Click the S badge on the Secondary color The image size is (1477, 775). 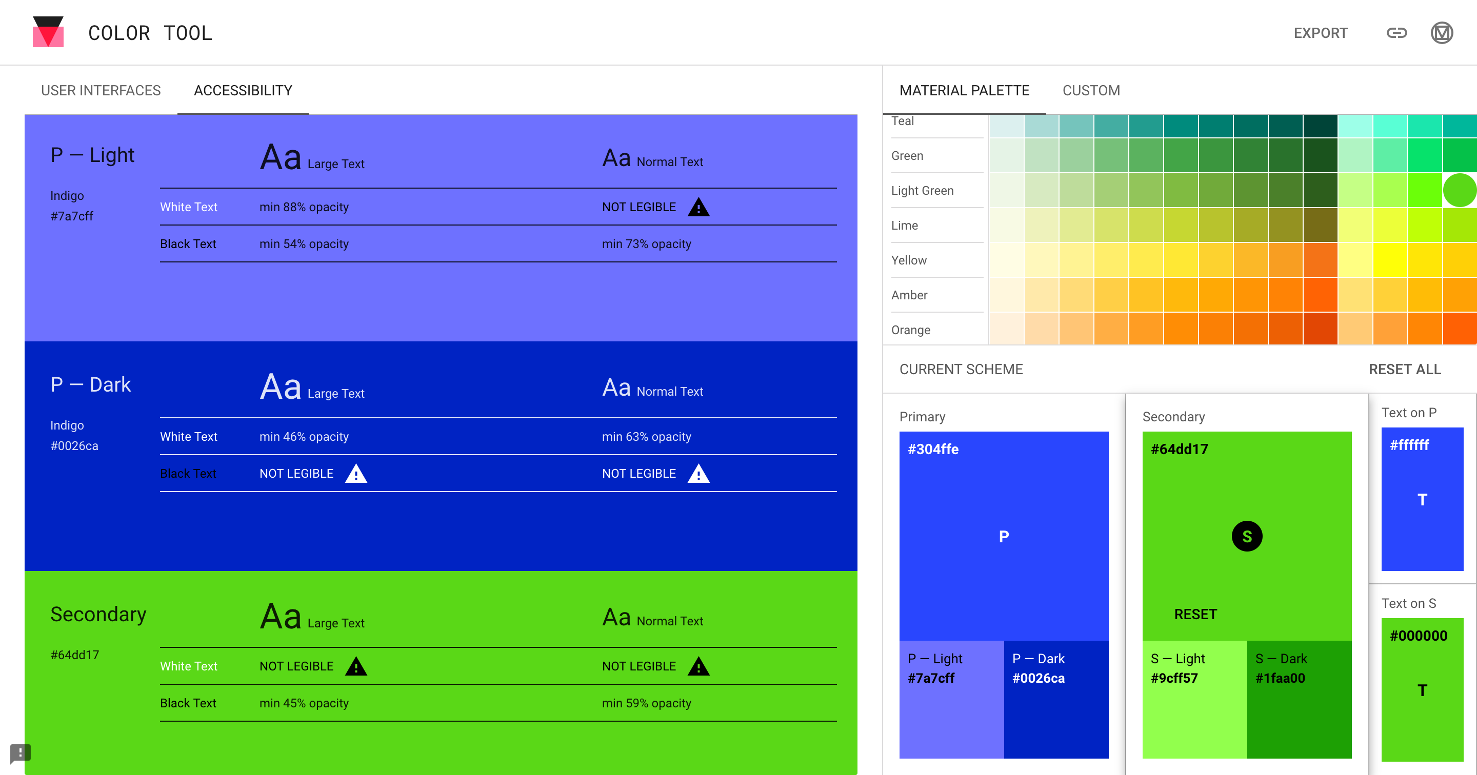pyautogui.click(x=1248, y=536)
